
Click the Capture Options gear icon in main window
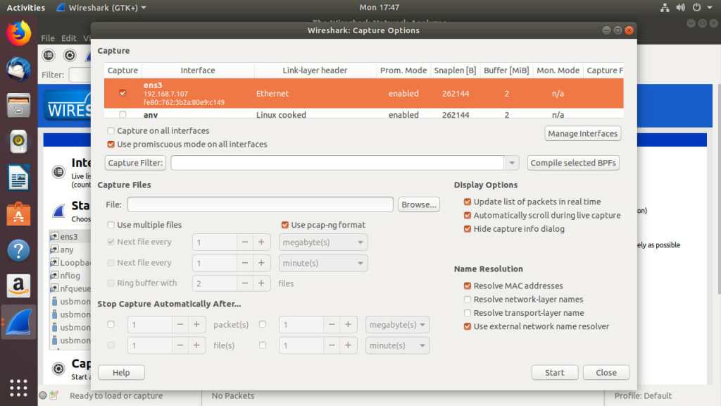(x=58, y=368)
